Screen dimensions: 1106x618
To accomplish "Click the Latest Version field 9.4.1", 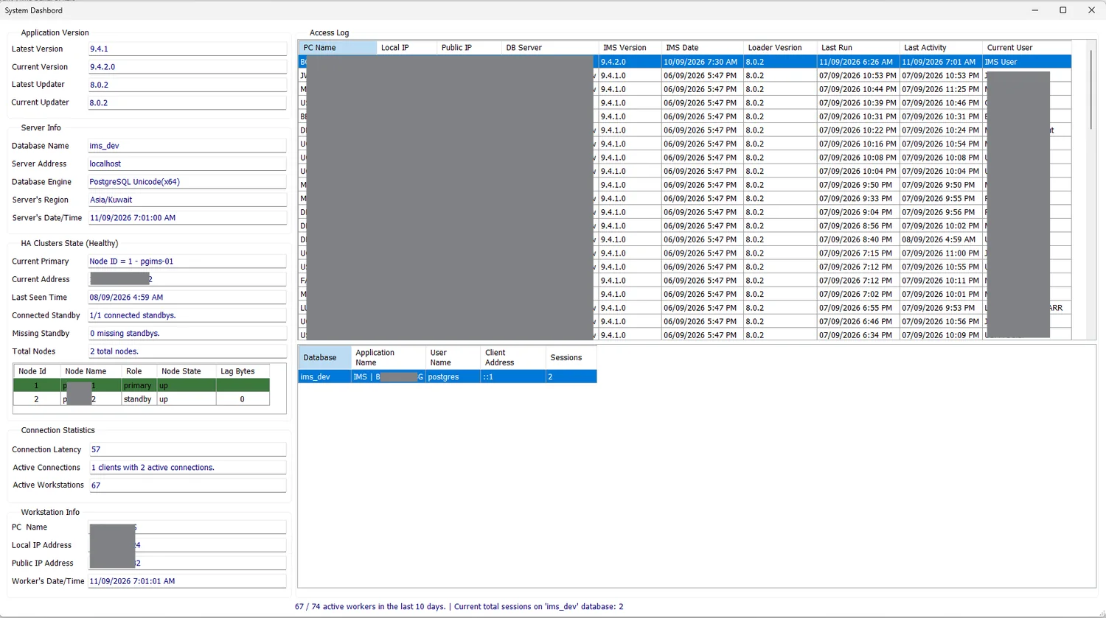I will 187,49.
